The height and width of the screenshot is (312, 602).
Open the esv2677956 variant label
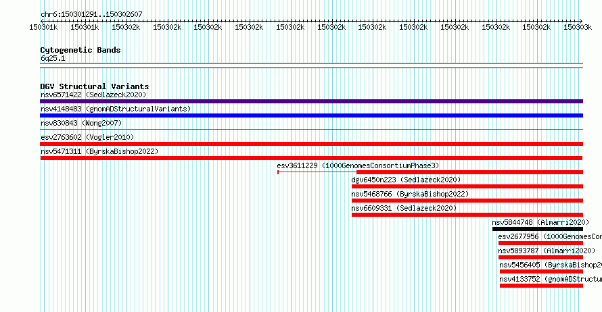pyautogui.click(x=550, y=236)
